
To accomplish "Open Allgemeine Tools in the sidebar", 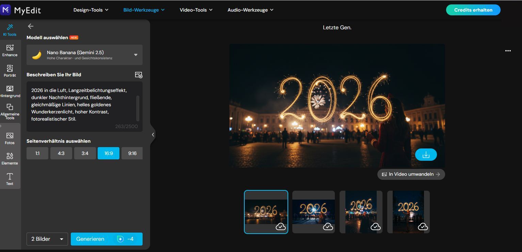I will point(10,111).
